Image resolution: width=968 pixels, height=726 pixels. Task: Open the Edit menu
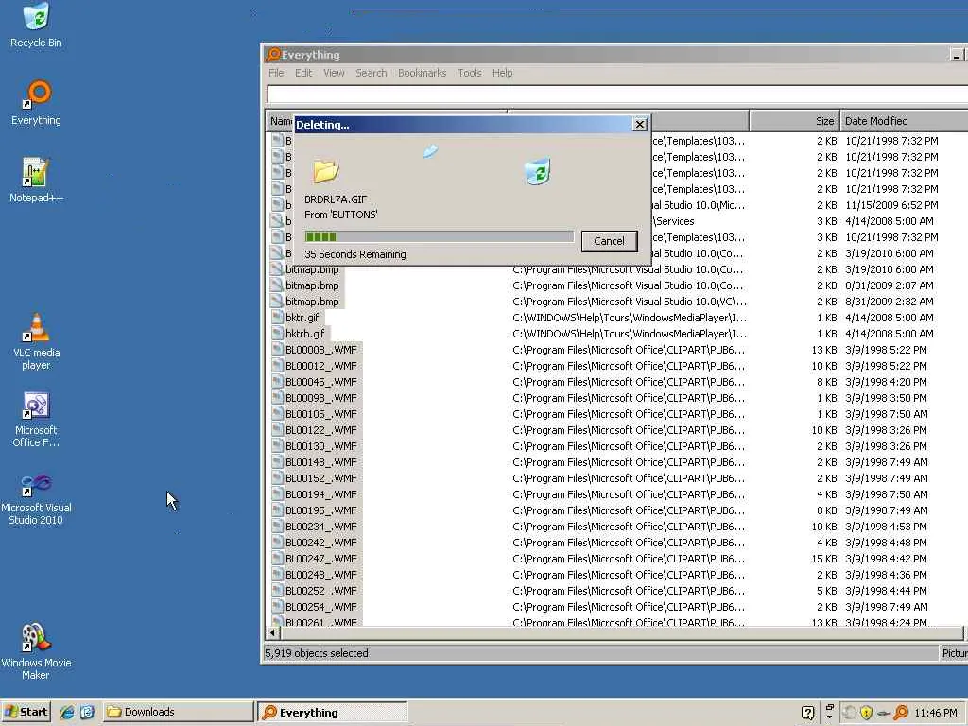click(303, 73)
